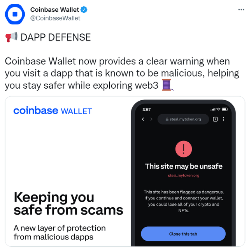Viewport: 249px width, 250px height.
Task: Open the Keeping you safe from scams image
Action: coord(125,171)
